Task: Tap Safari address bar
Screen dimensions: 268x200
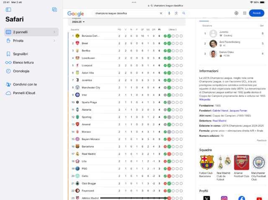Action: pos(165,5)
